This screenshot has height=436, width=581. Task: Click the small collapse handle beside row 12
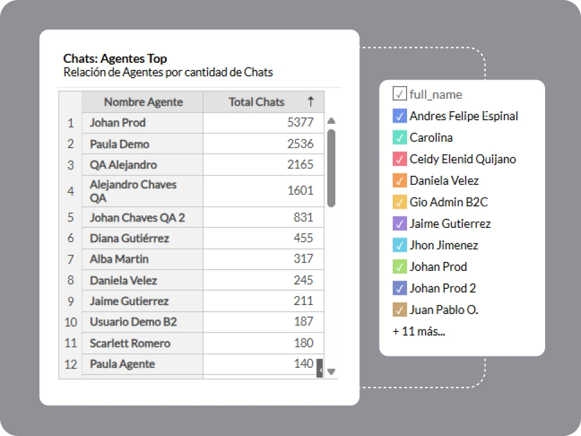[320, 370]
